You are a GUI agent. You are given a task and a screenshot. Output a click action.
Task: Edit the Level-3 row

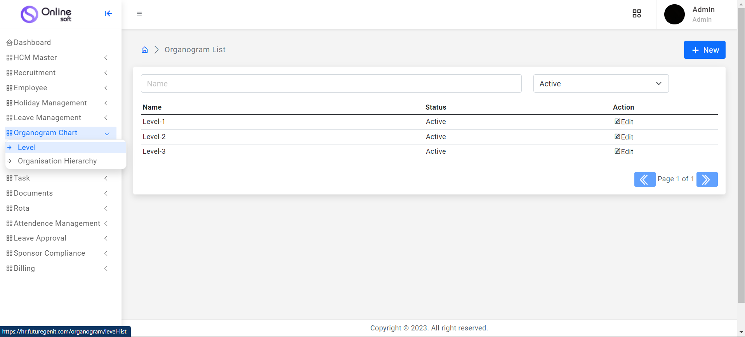624,152
